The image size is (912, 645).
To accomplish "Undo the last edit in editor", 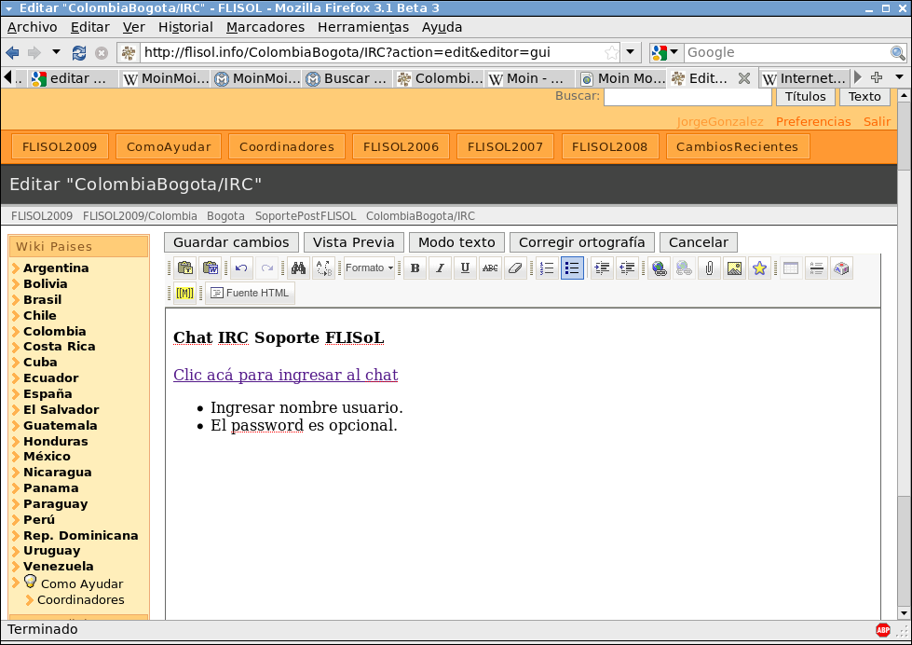I will [x=241, y=268].
